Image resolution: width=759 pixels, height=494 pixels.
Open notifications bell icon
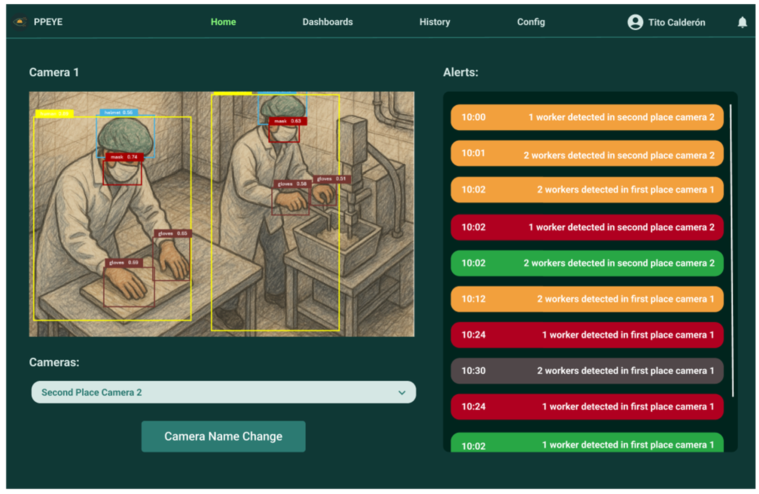coord(742,22)
